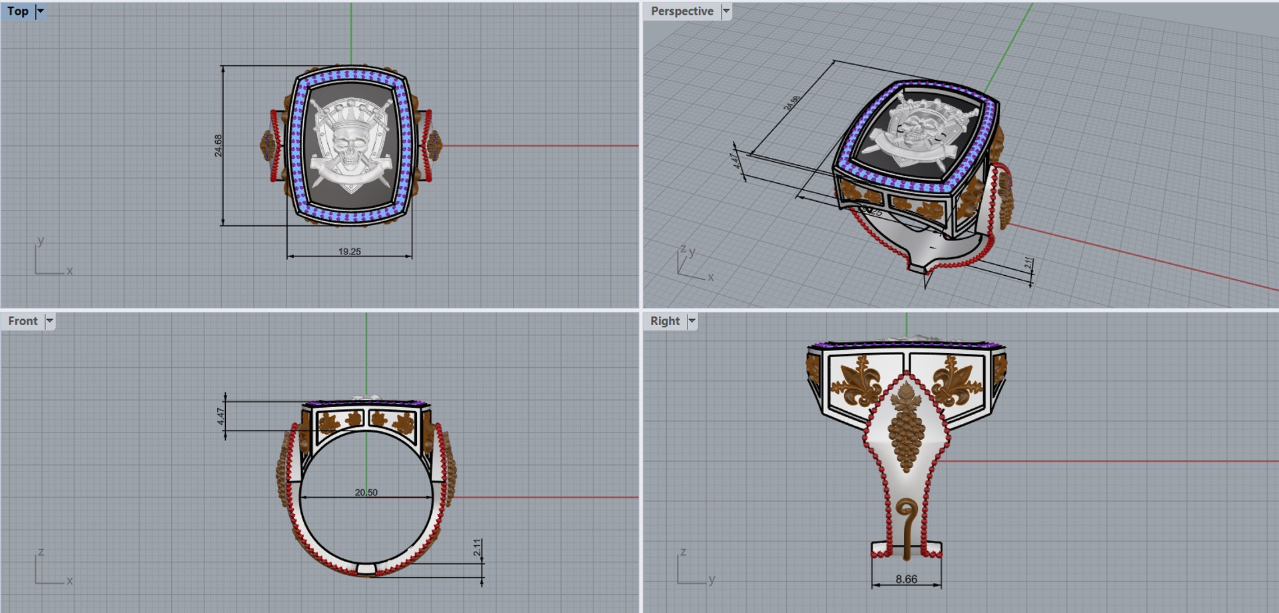Select the skull emblem in Top view
The height and width of the screenshot is (613, 1279).
(x=350, y=145)
